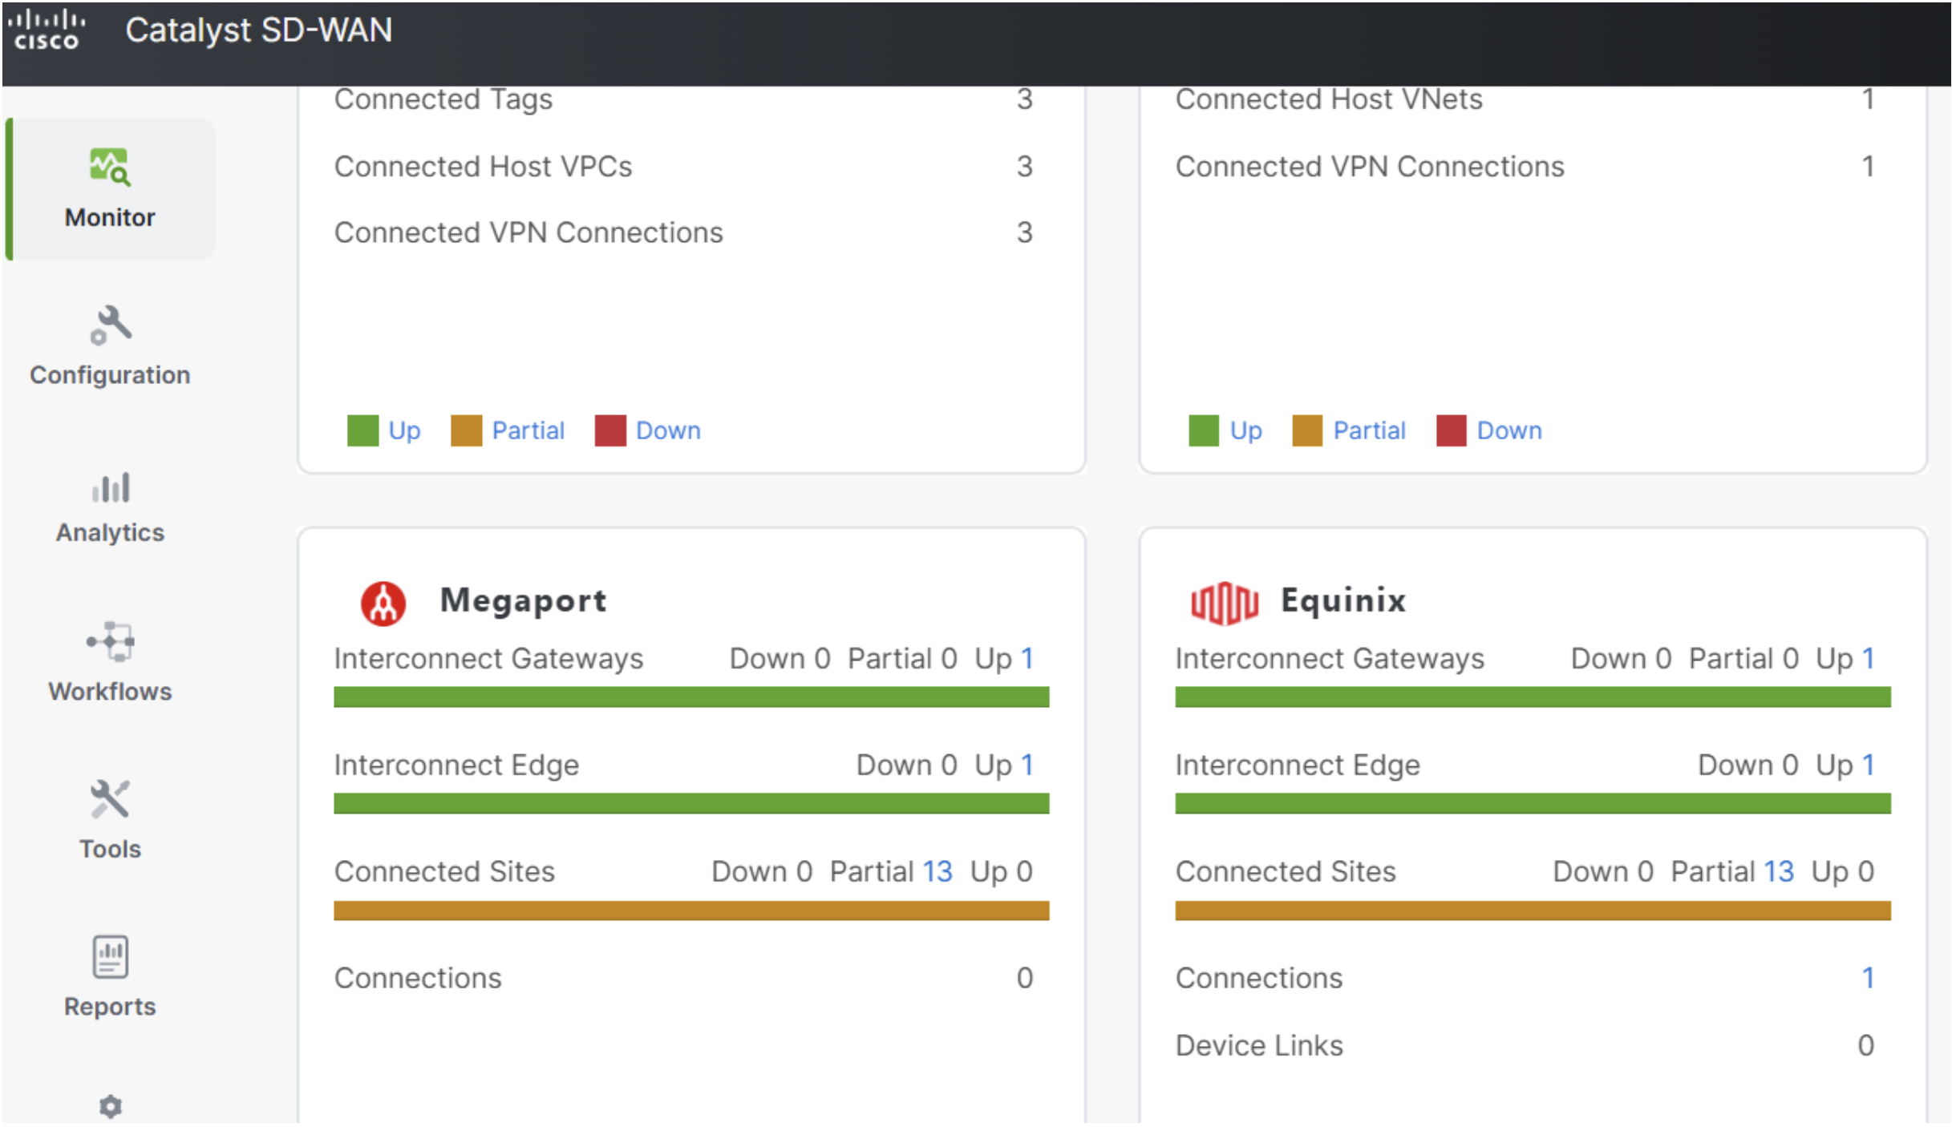Click Connected Host VNets row label
The image size is (1952, 1127).
point(1329,99)
